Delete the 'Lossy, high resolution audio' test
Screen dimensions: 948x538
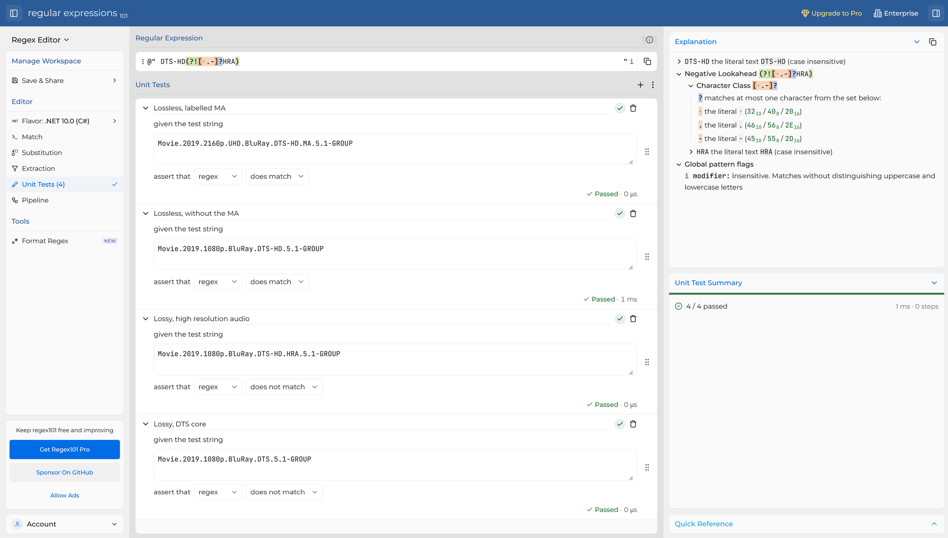click(x=633, y=319)
